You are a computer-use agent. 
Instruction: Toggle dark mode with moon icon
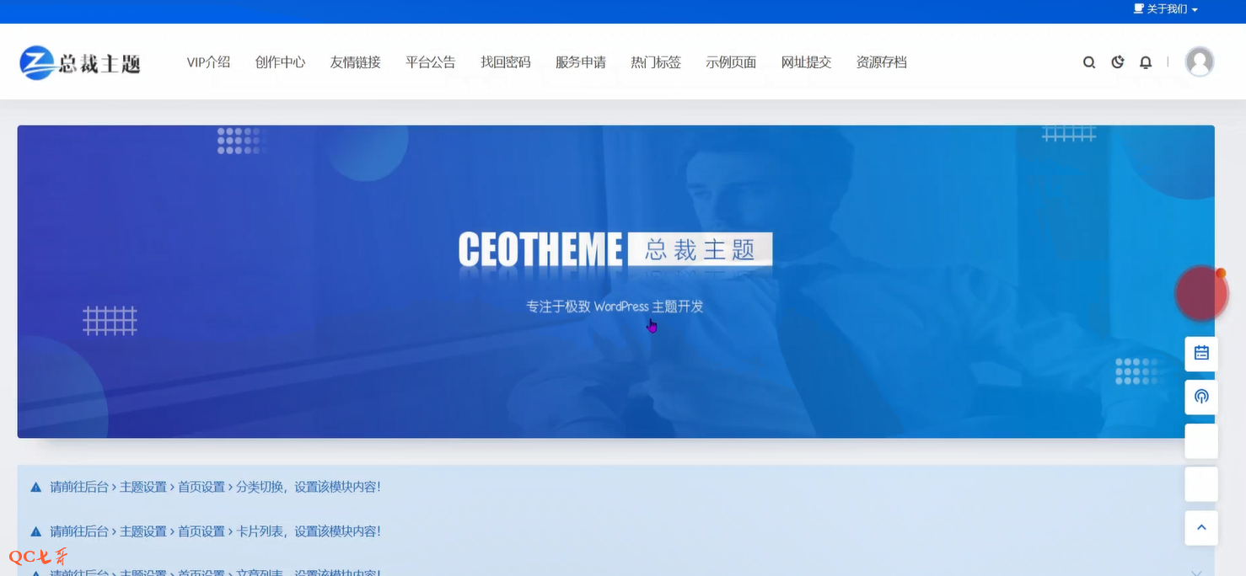point(1118,62)
